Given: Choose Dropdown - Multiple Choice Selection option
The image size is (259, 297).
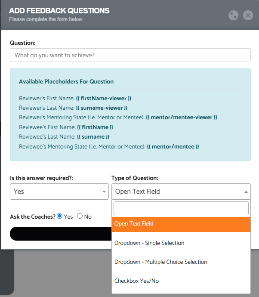Looking at the screenshot, I should pos(181,262).
